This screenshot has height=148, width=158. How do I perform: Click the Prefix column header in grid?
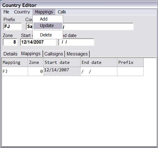click(x=131, y=62)
